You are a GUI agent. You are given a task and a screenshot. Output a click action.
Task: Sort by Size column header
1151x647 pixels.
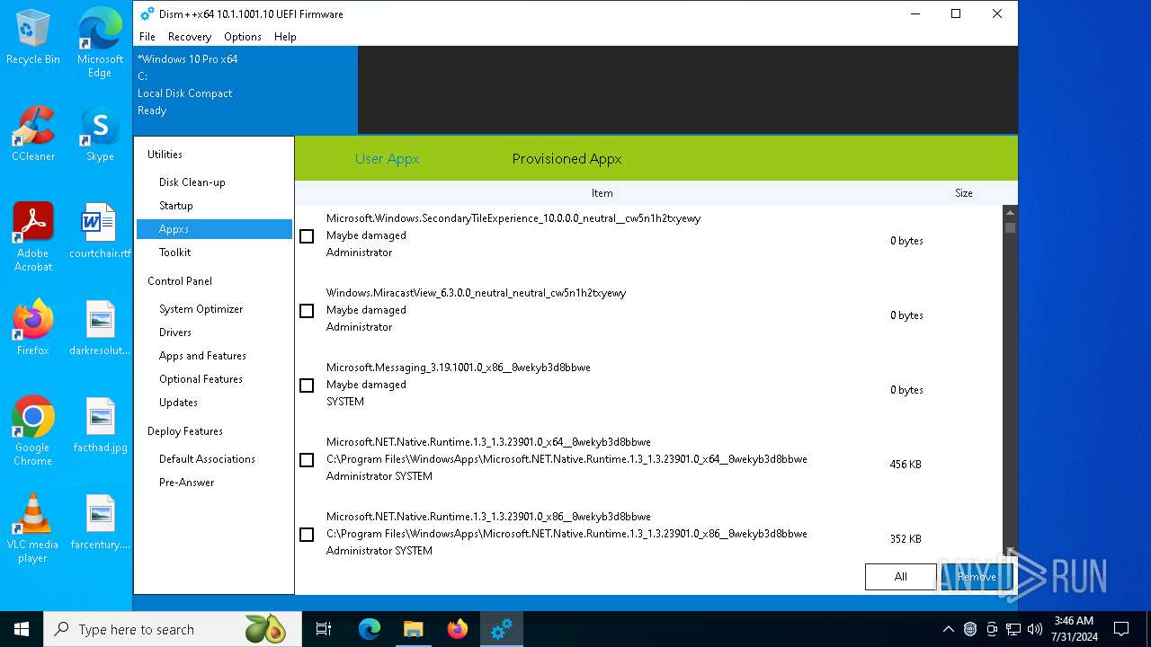pyautogui.click(x=963, y=193)
